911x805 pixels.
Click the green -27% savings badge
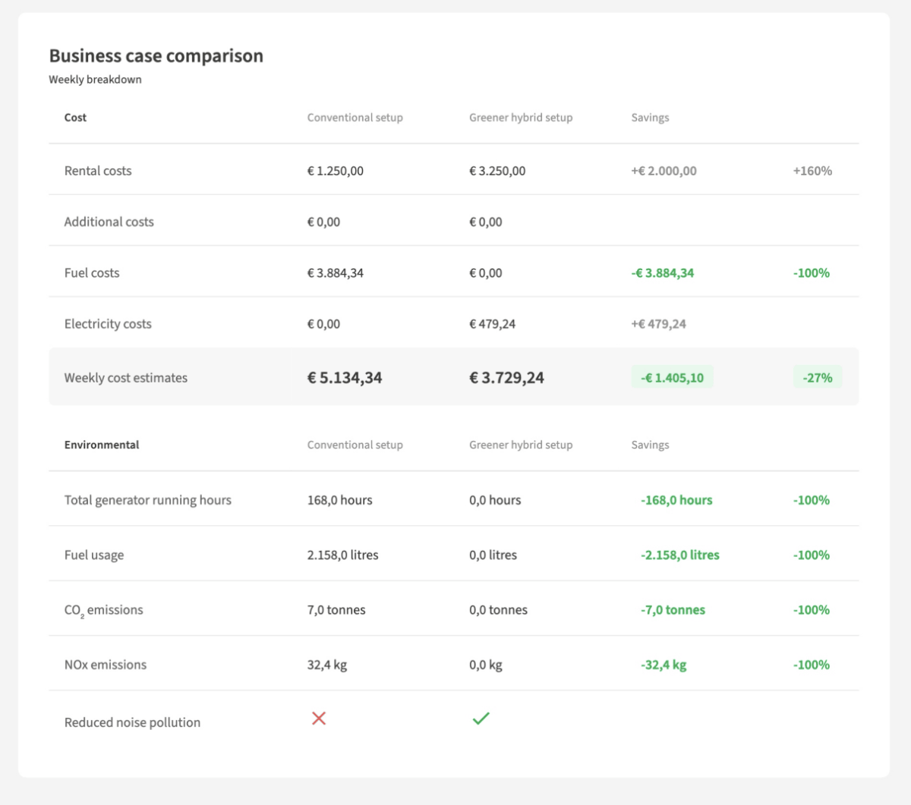(x=817, y=378)
